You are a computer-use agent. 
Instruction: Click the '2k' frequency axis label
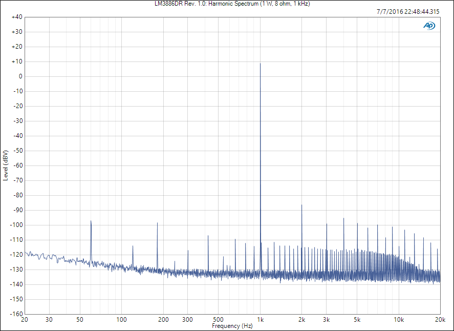301,320
